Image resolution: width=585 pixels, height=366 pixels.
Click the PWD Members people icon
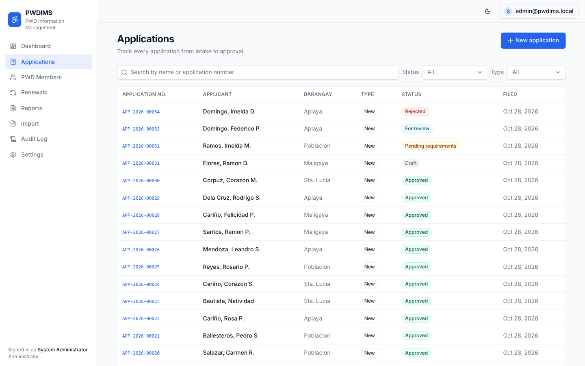pyautogui.click(x=13, y=77)
